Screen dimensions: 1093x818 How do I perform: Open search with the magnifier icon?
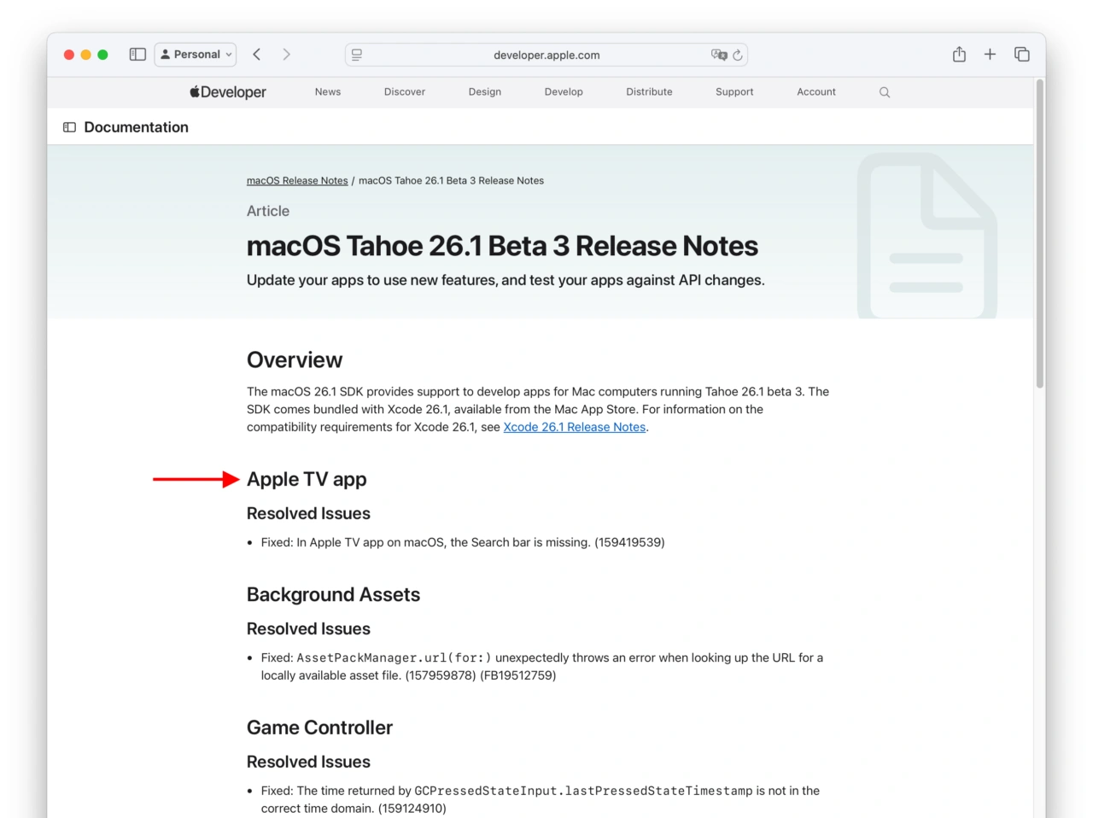[884, 91]
